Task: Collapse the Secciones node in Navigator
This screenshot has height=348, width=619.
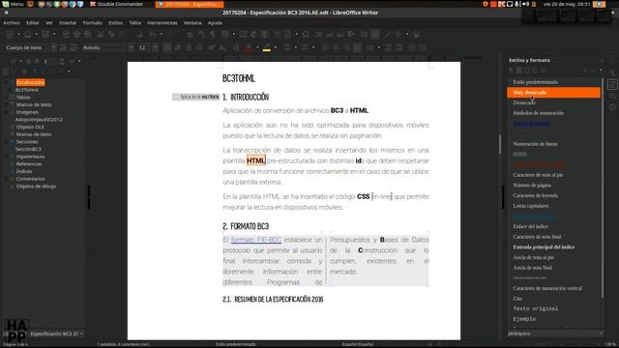Action: pos(6,142)
